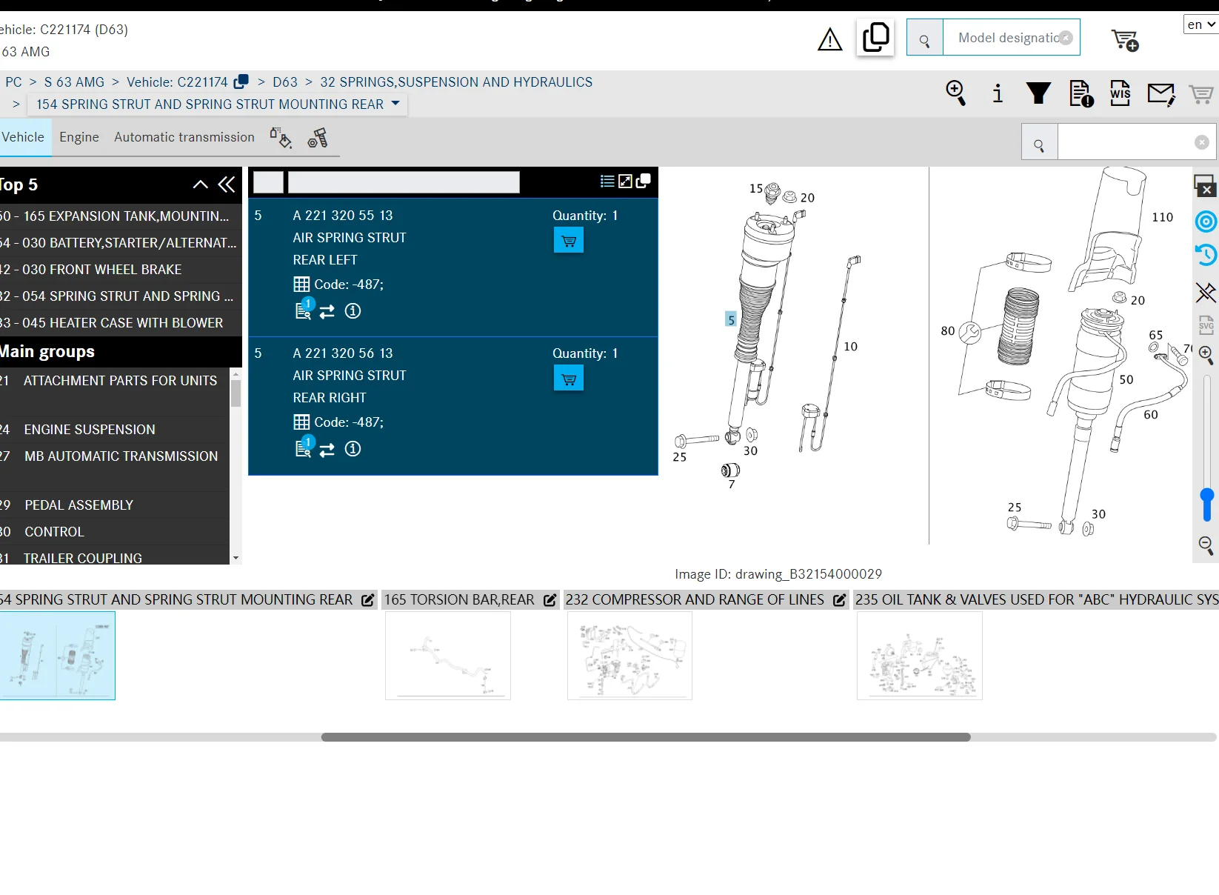This screenshot has height=895, width=1219.
Task: Show replacement arrows for REAR LEFT strut
Action: [327, 312]
